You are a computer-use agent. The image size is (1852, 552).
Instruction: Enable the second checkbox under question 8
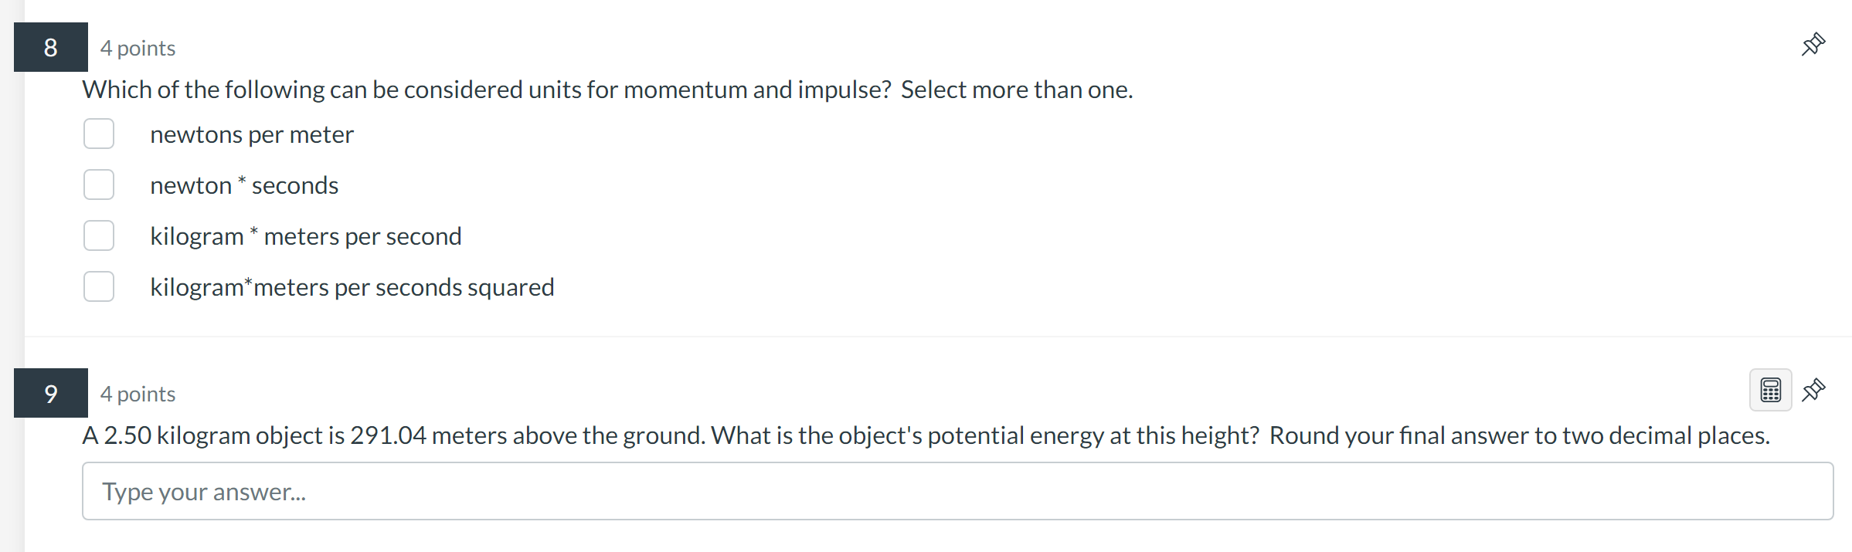99,184
